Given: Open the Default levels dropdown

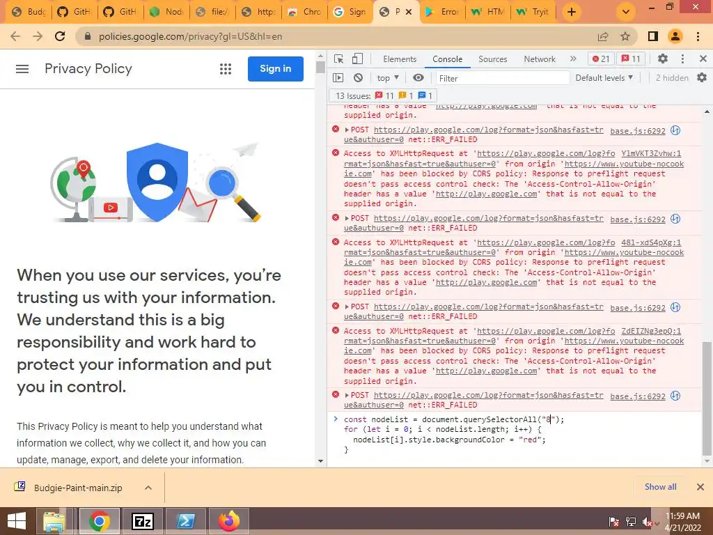Looking at the screenshot, I should 604,78.
